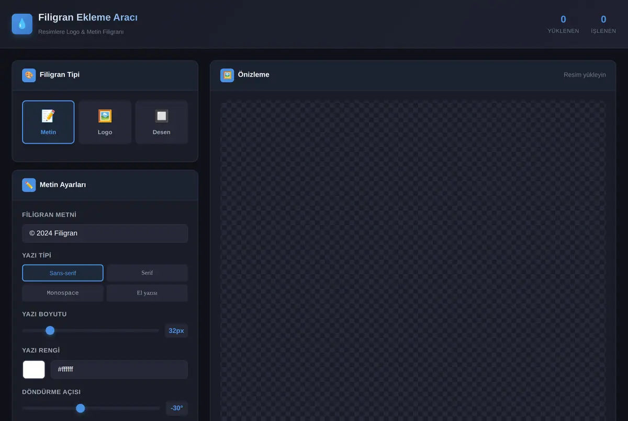The image size is (628, 421).
Task: Click the Metin Ayarları panel heading
Action: coord(63,184)
